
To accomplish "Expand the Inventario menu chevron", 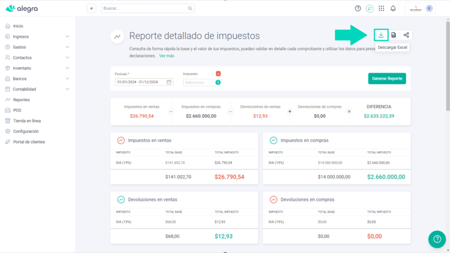I will tap(67, 68).
